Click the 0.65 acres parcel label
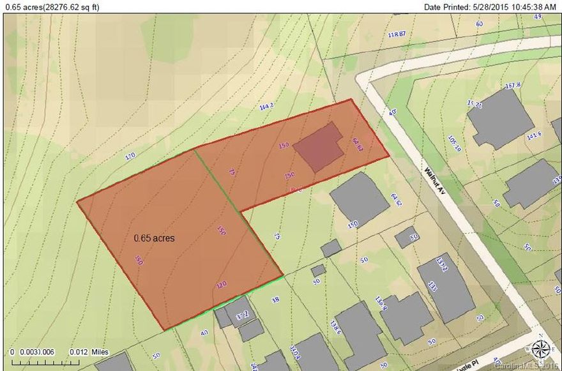The width and height of the screenshot is (562, 371). [155, 237]
